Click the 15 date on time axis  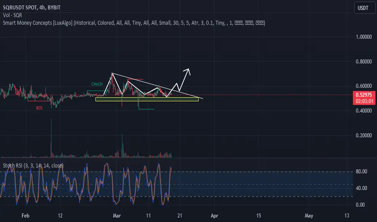(x=258, y=216)
